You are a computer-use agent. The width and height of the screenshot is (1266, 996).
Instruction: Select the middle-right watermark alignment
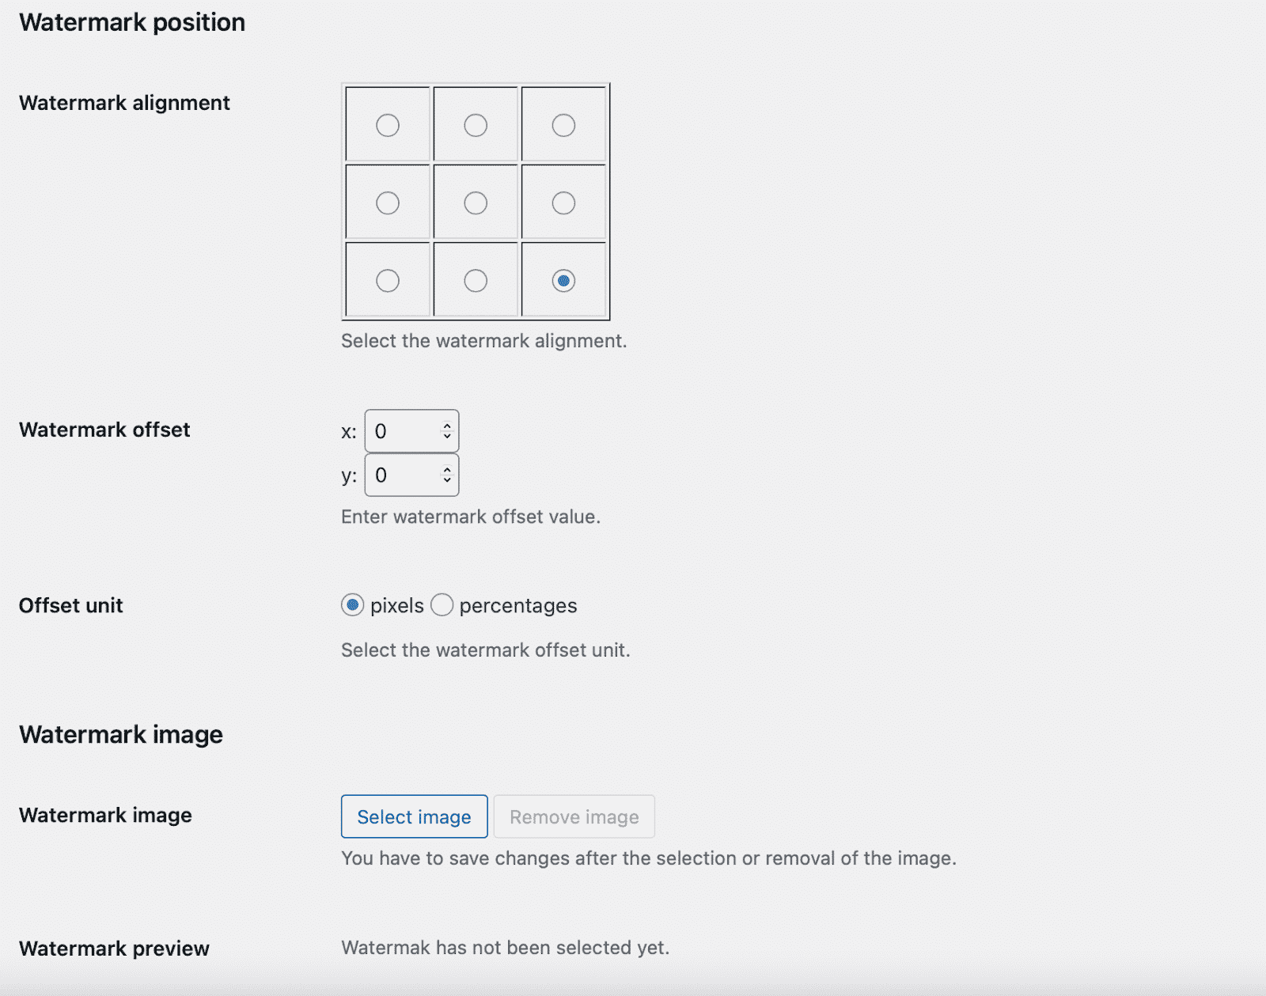pos(563,203)
